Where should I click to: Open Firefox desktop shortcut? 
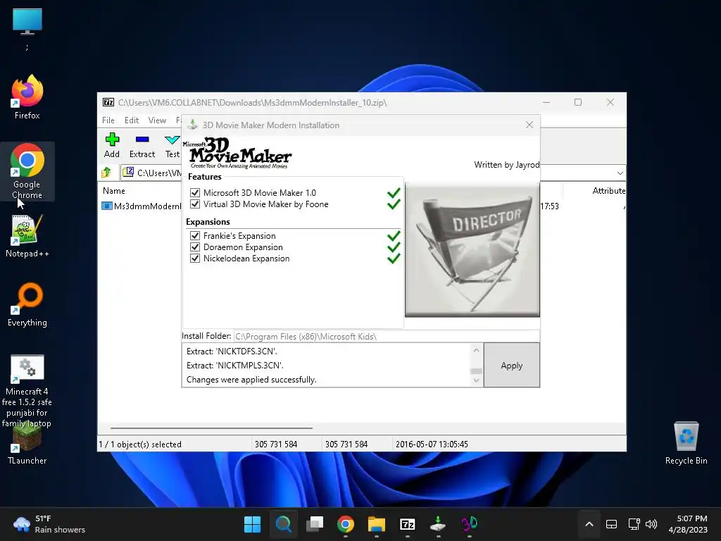point(27,97)
